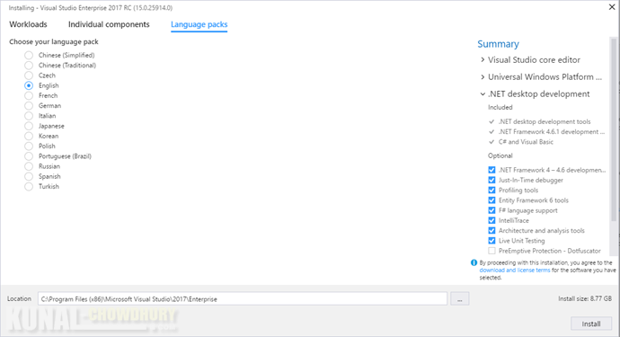Pick Italian language pack
The height and width of the screenshot is (337, 620).
(29, 116)
